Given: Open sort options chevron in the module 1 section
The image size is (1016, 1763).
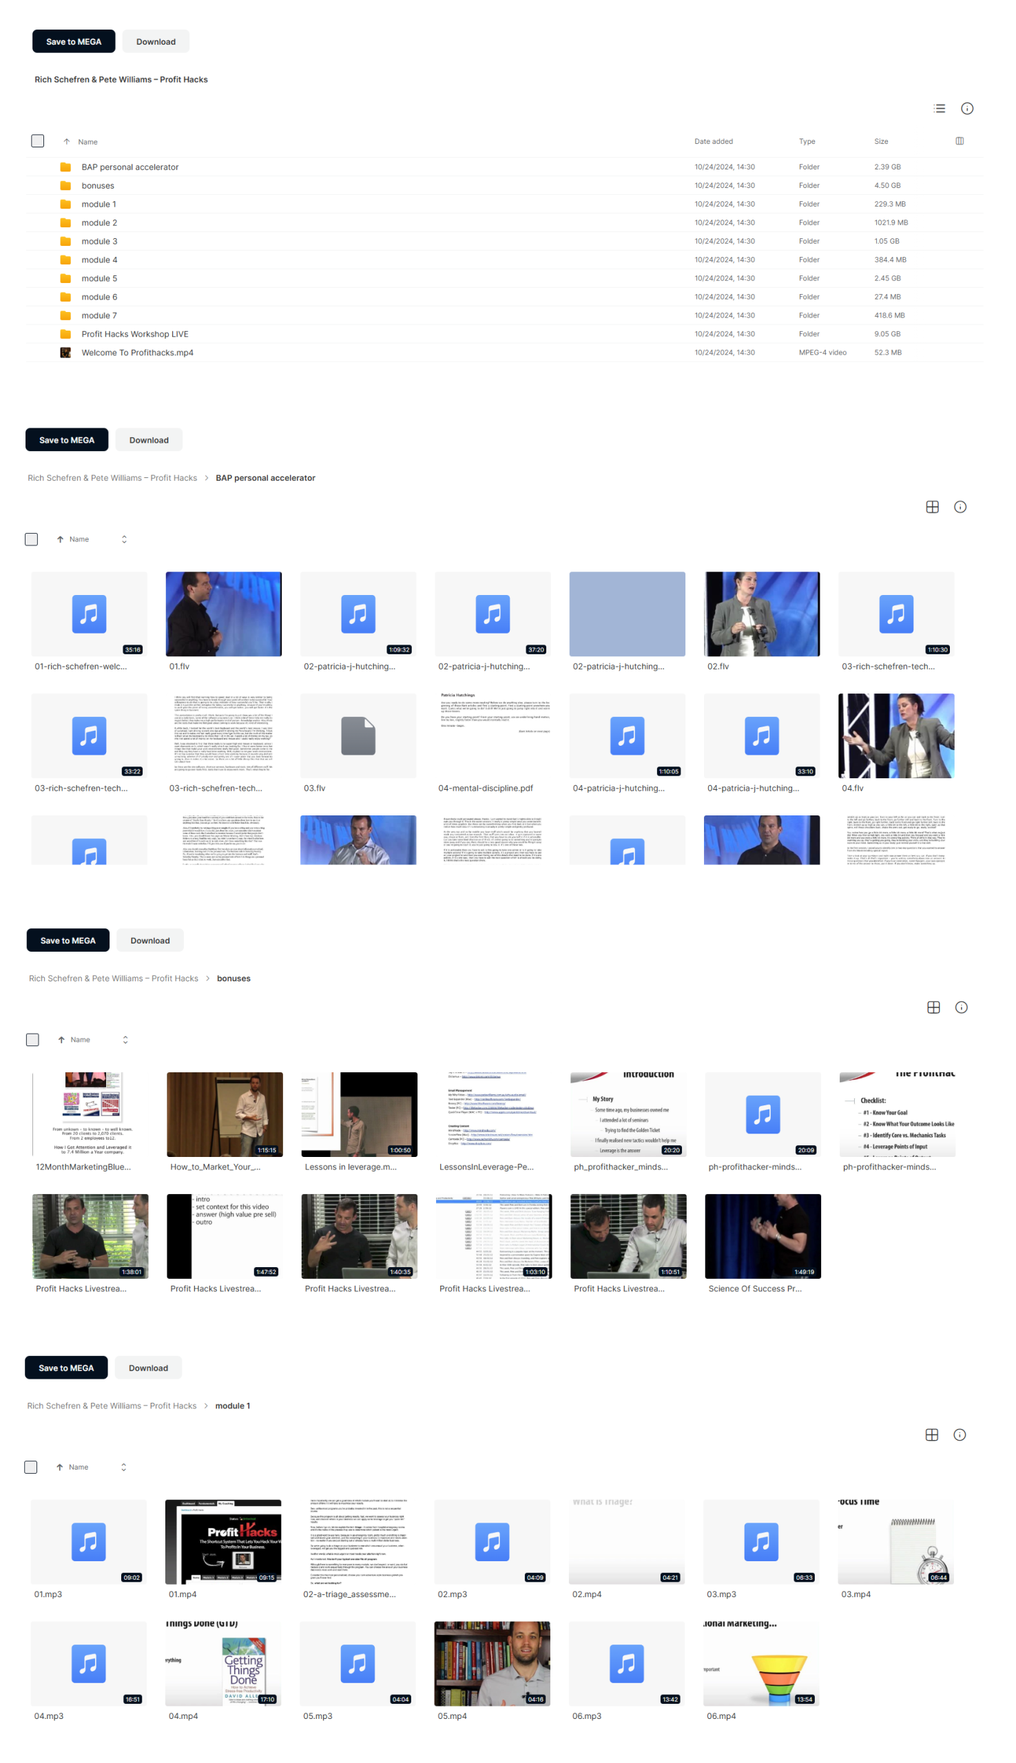Looking at the screenshot, I should (x=123, y=1467).
